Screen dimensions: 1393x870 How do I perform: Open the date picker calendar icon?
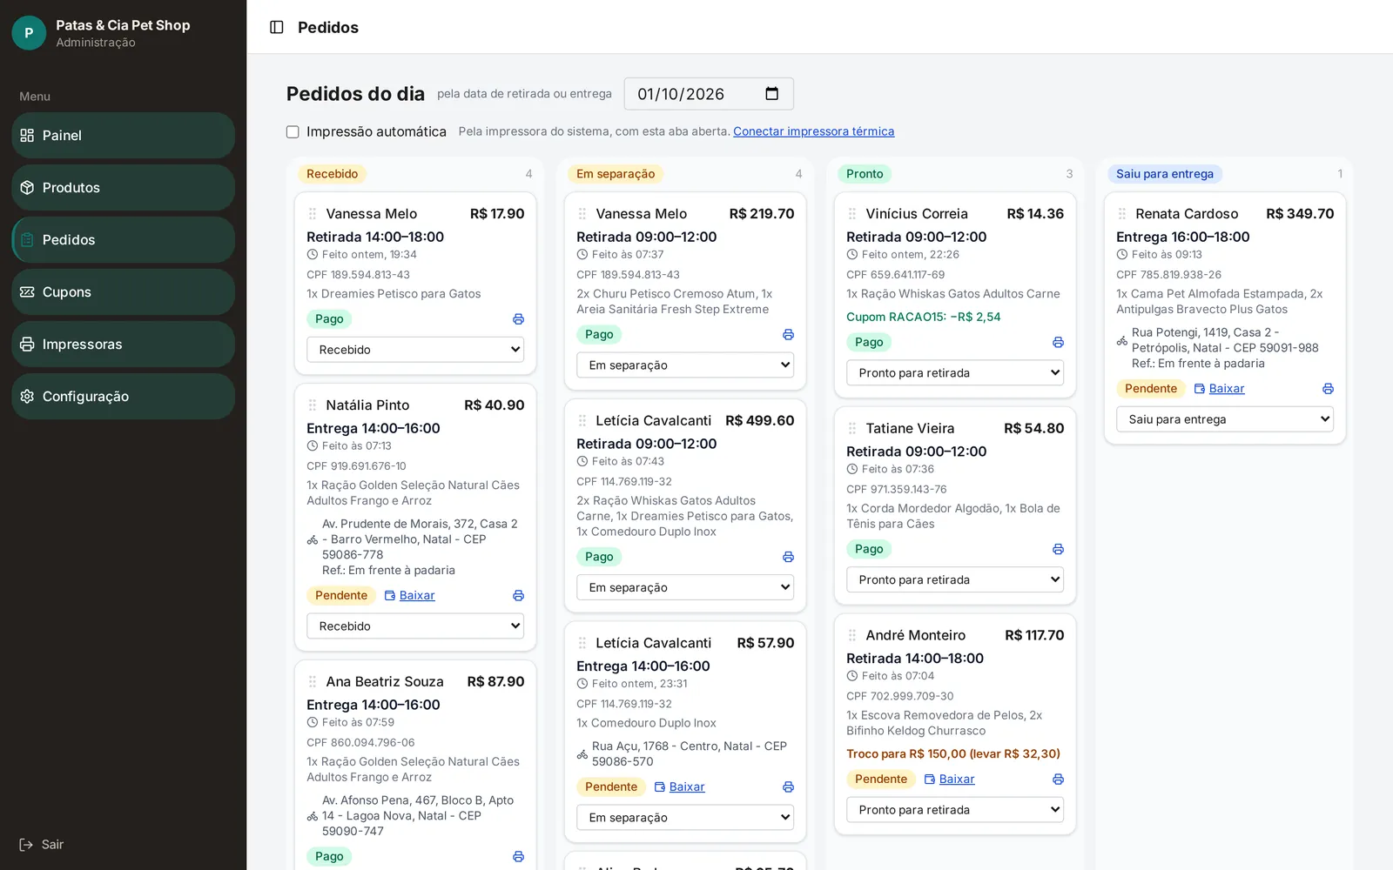[x=771, y=94]
